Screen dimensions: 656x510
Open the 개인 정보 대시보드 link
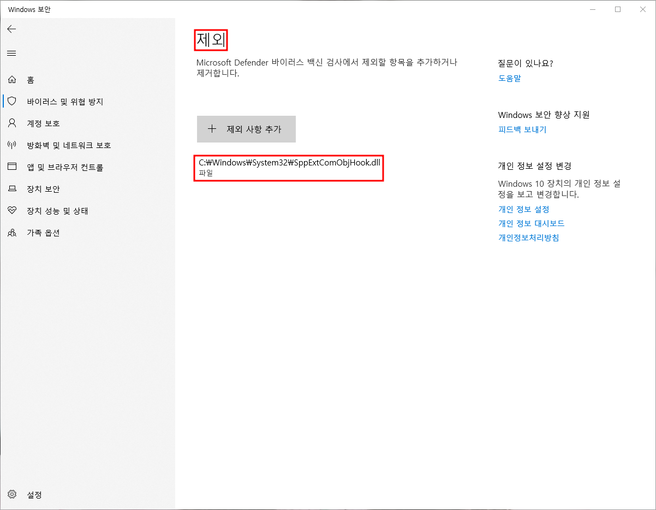tap(532, 223)
